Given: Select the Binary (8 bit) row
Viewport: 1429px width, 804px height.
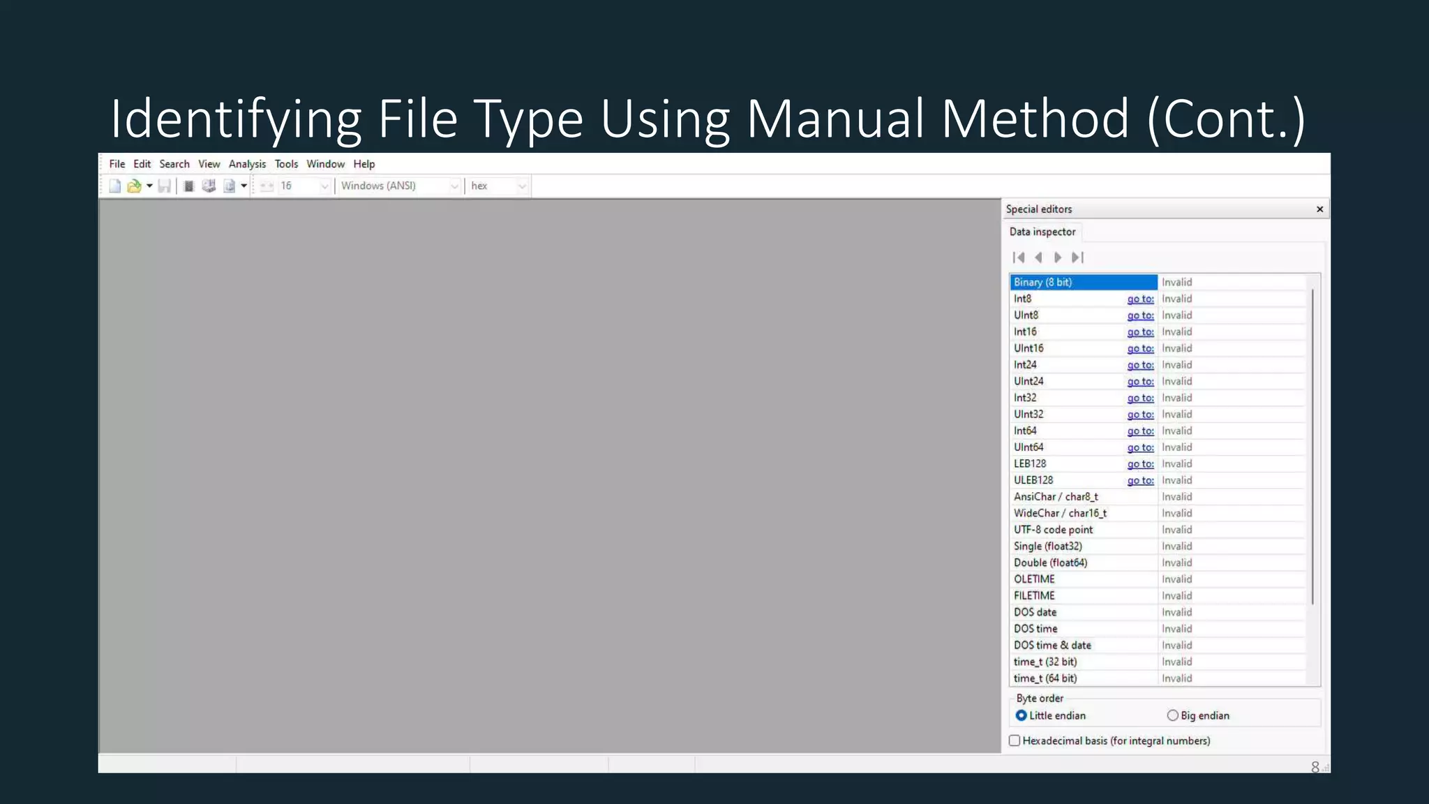Looking at the screenshot, I should click(x=1083, y=282).
